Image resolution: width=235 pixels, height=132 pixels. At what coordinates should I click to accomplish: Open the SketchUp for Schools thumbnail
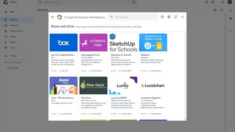[123, 43]
